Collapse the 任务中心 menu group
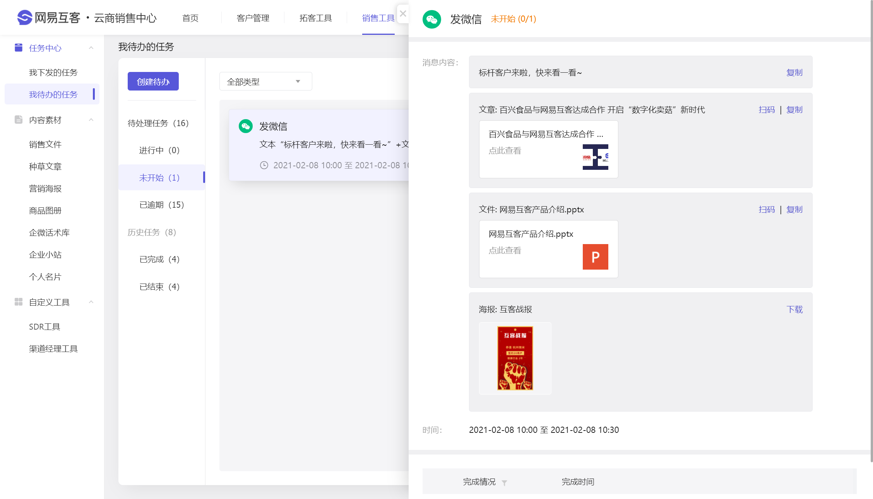The width and height of the screenshot is (873, 499). 91,48
